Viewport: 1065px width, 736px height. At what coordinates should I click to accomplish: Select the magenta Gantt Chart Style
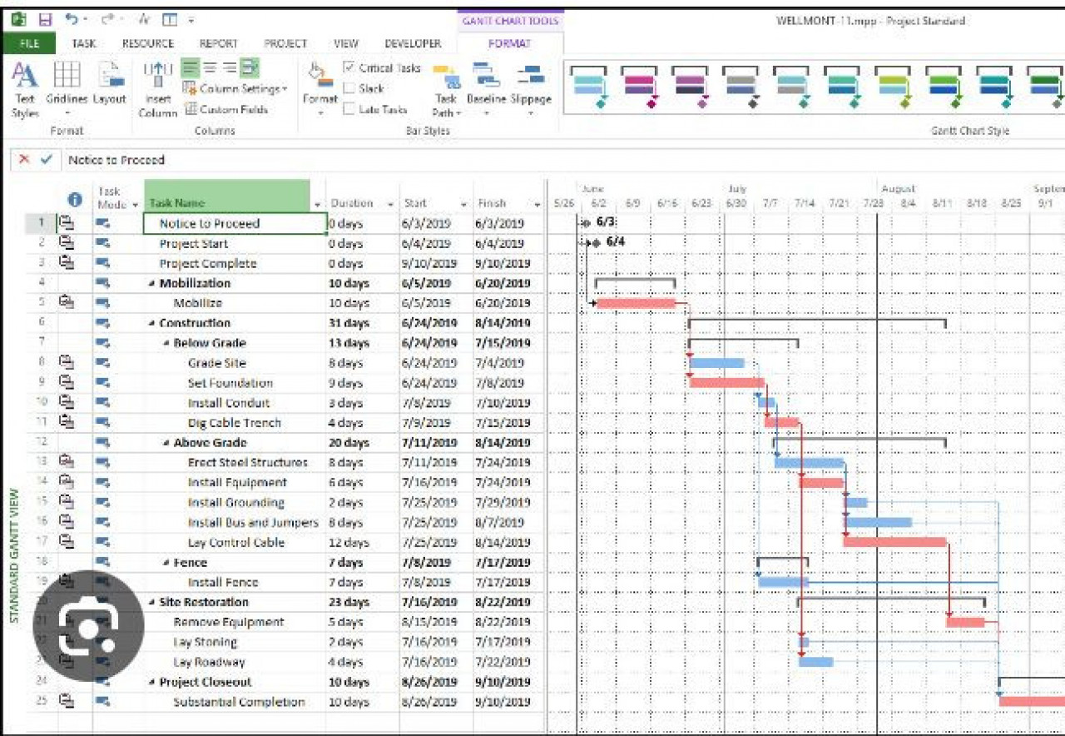pyautogui.click(x=640, y=87)
